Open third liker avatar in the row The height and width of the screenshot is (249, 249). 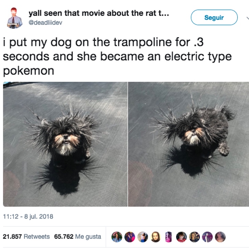point(143,237)
